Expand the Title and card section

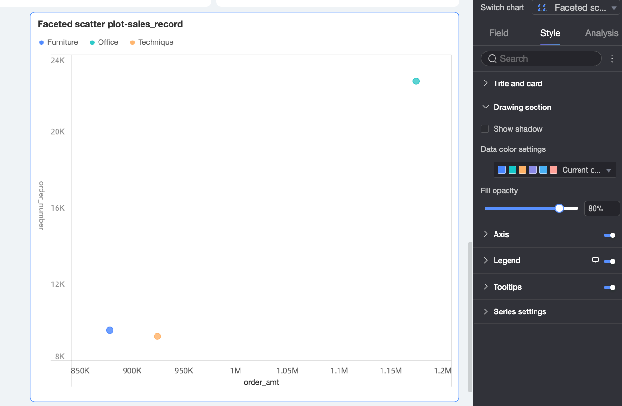[518, 83]
